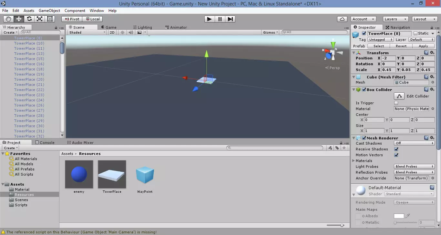The height and width of the screenshot is (235, 441).
Task: Select the Rotate tool icon
Action: (29, 19)
